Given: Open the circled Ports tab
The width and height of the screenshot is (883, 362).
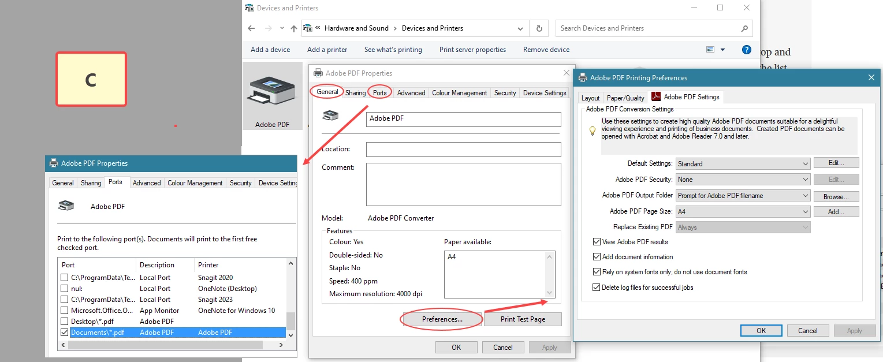Looking at the screenshot, I should (x=380, y=93).
